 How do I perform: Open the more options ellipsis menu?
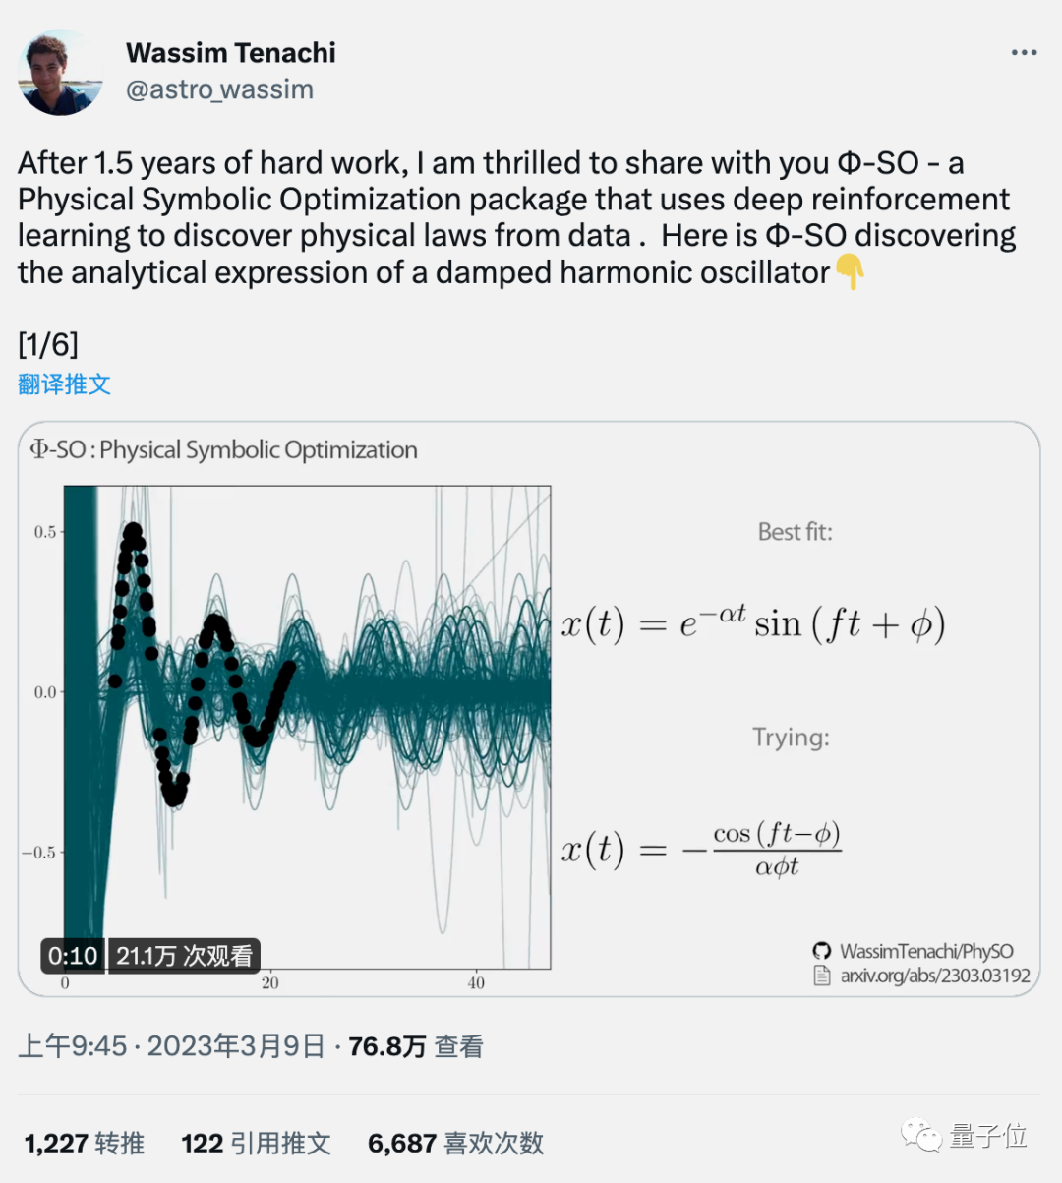(1024, 53)
